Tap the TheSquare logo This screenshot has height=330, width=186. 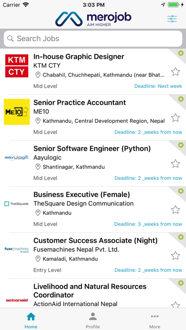17,203
